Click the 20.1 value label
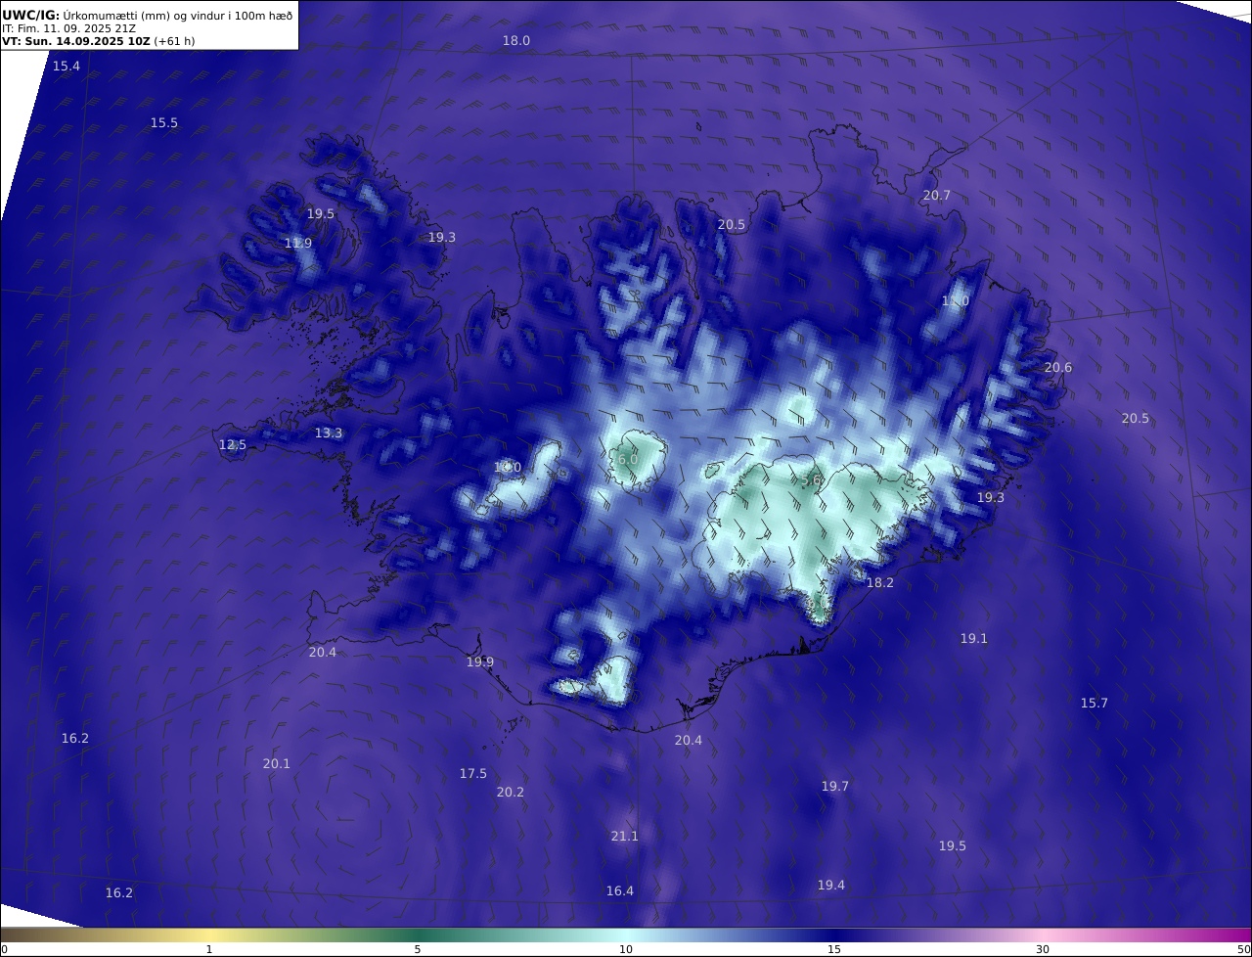The image size is (1252, 957). pos(277,763)
